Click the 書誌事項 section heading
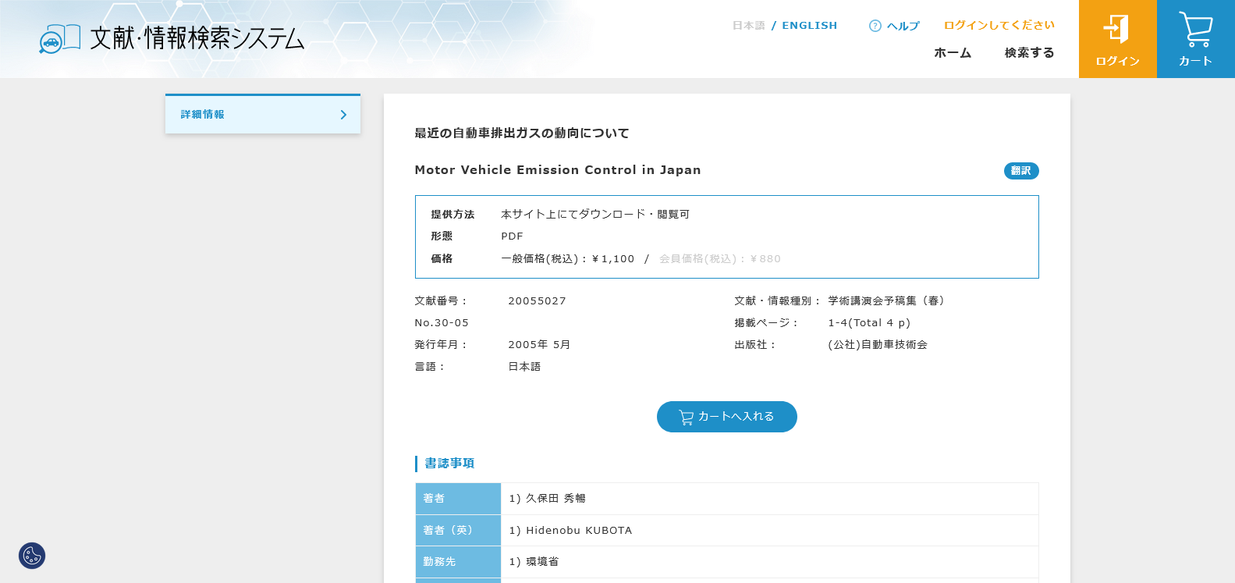 pos(449,464)
